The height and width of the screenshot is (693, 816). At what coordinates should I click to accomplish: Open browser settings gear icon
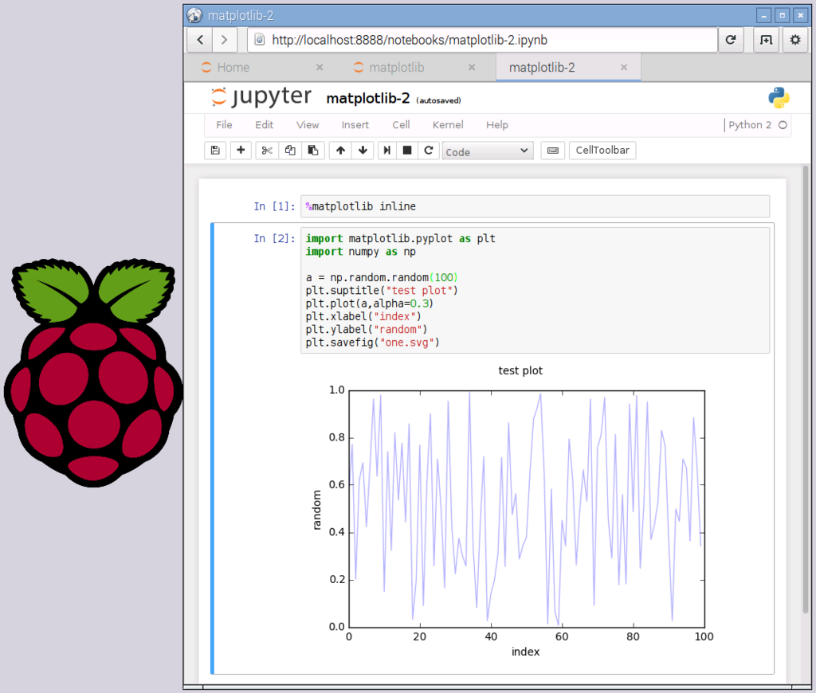pyautogui.click(x=795, y=40)
